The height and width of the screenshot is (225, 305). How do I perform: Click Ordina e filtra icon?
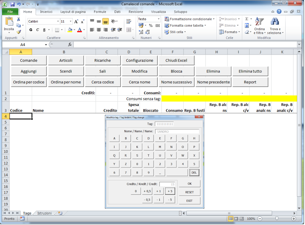(259, 22)
